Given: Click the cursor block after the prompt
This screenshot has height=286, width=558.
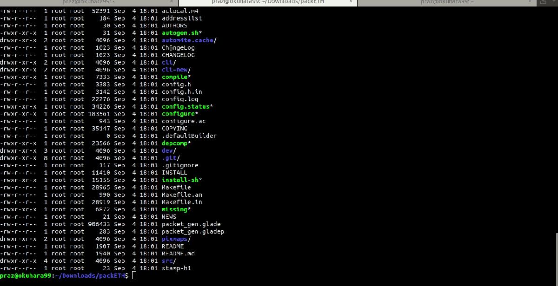Looking at the screenshot, I should pos(134,276).
